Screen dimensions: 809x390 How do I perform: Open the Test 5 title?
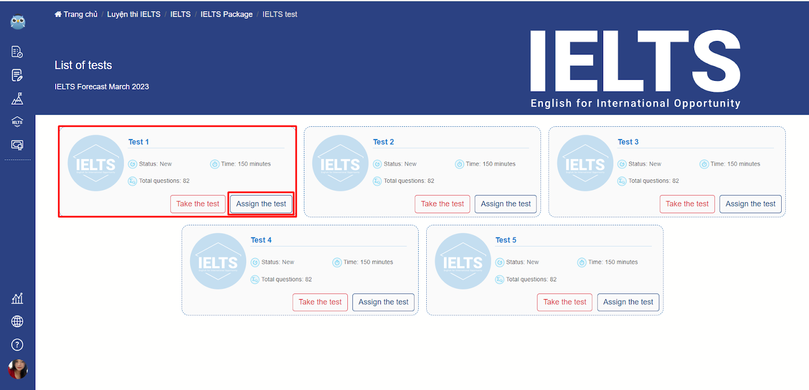pos(506,240)
